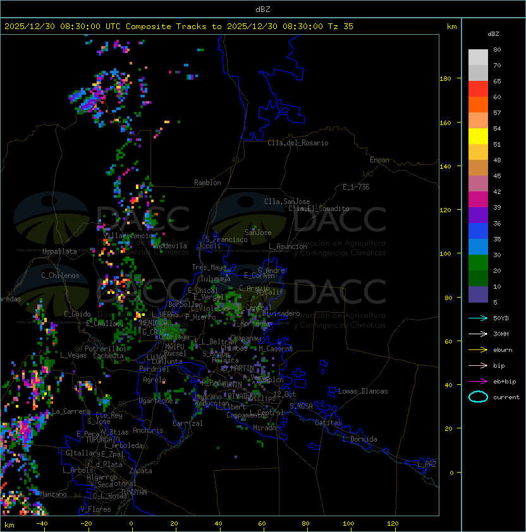This screenshot has width=526, height=532.
Task: Click the 'Capdevila' place label
Action: (170, 246)
